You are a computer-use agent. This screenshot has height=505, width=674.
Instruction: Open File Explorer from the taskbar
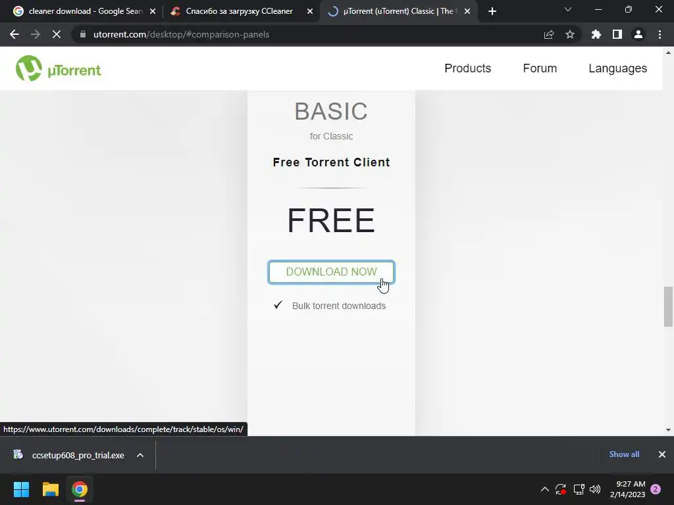click(50, 489)
